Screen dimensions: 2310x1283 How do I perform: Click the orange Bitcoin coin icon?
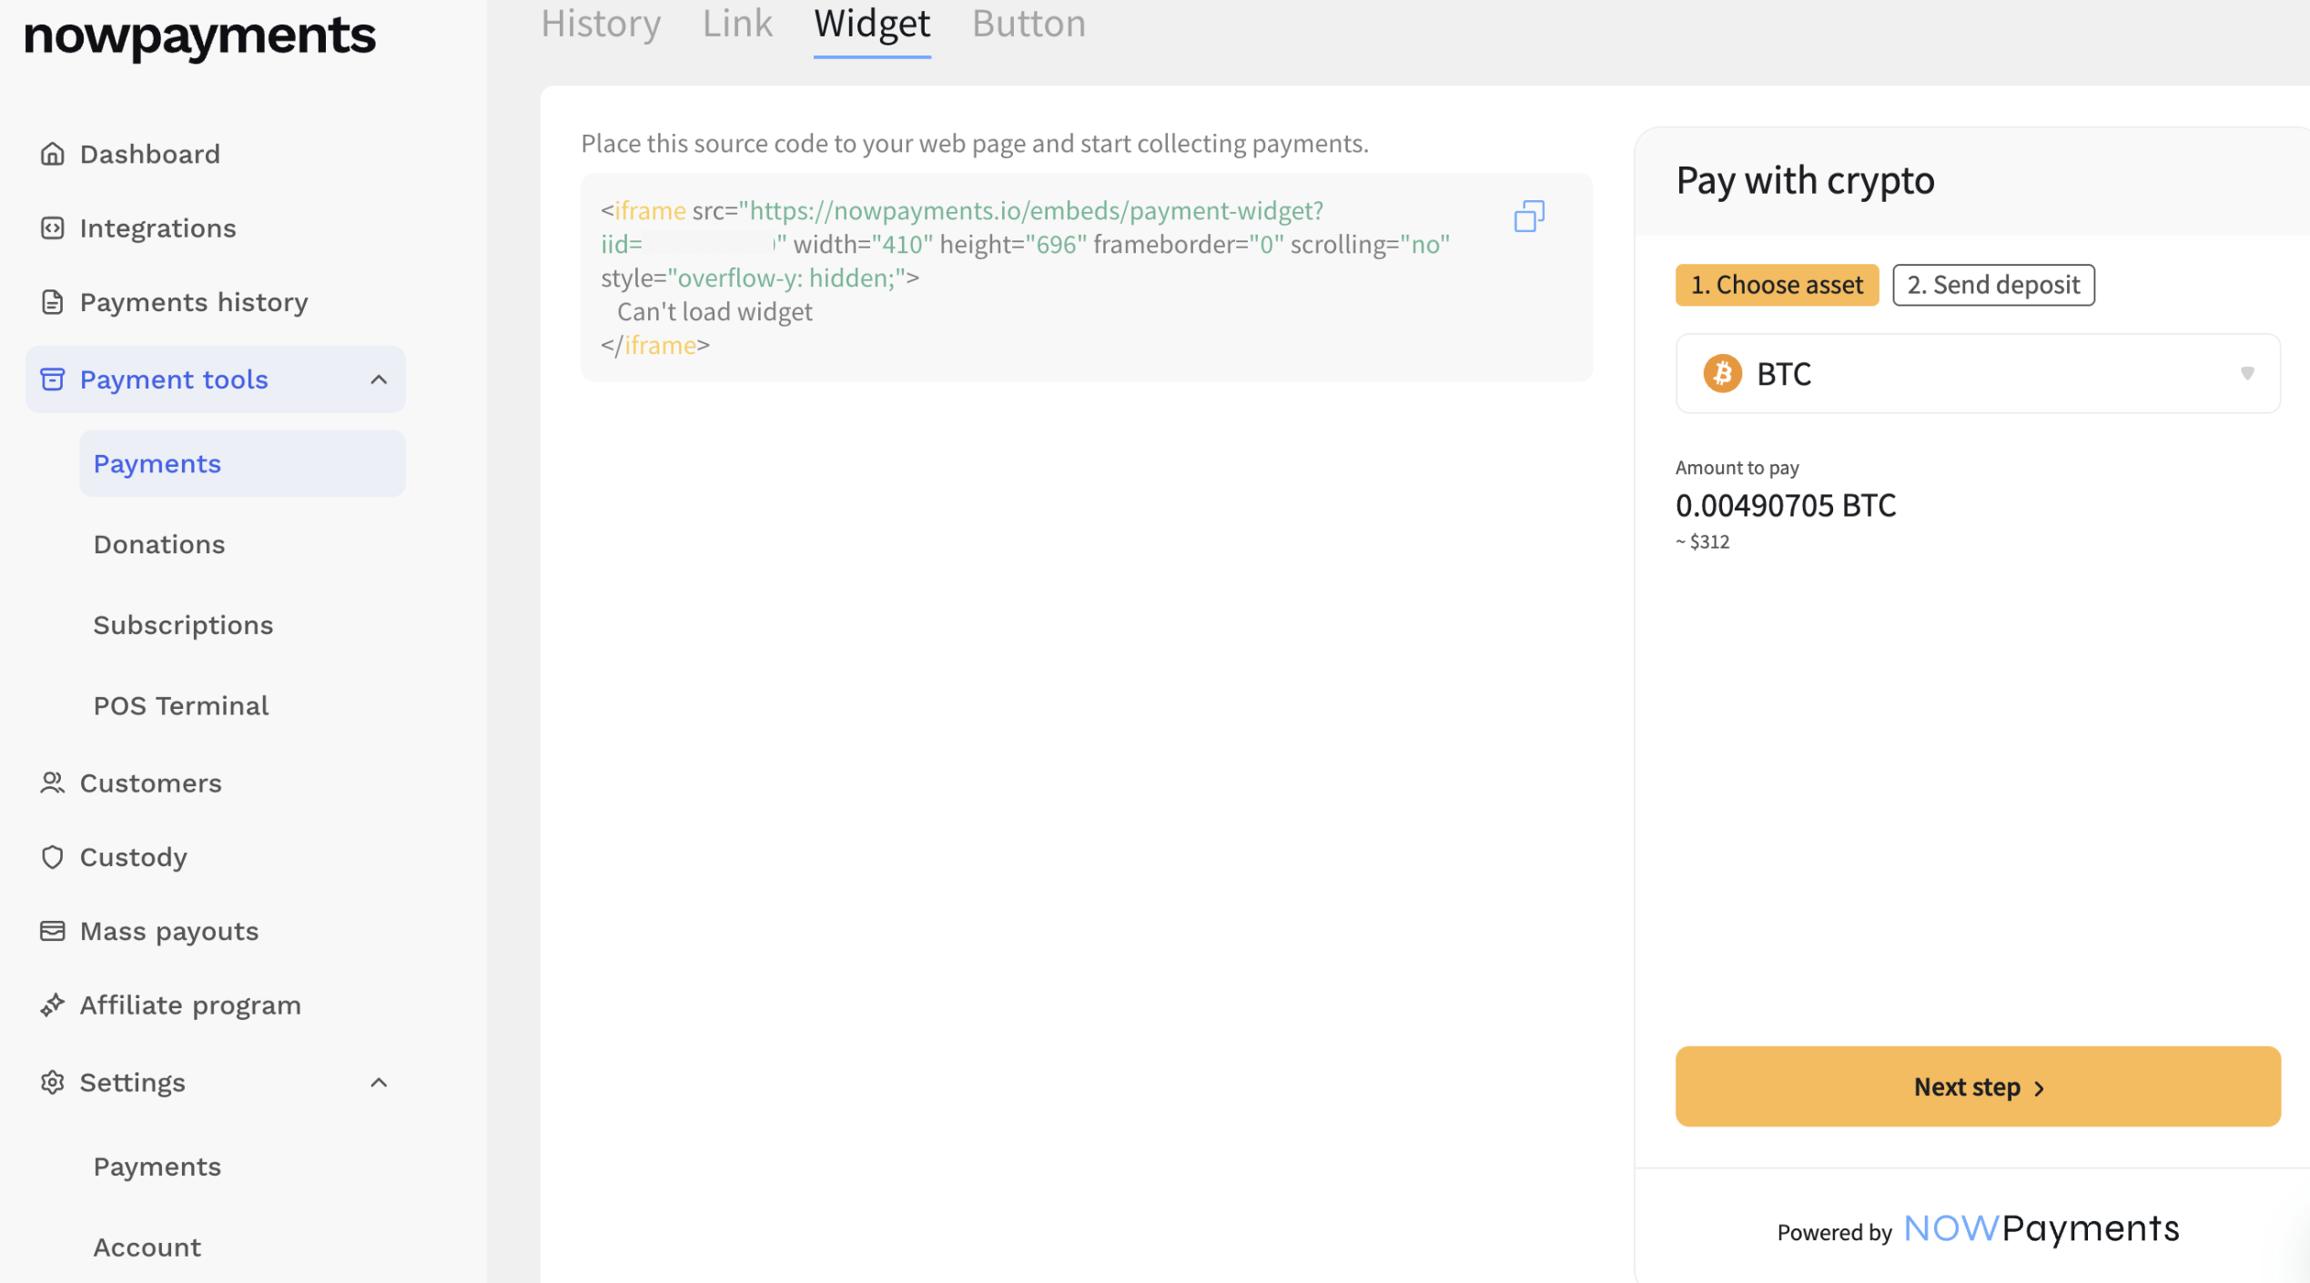coord(1722,373)
